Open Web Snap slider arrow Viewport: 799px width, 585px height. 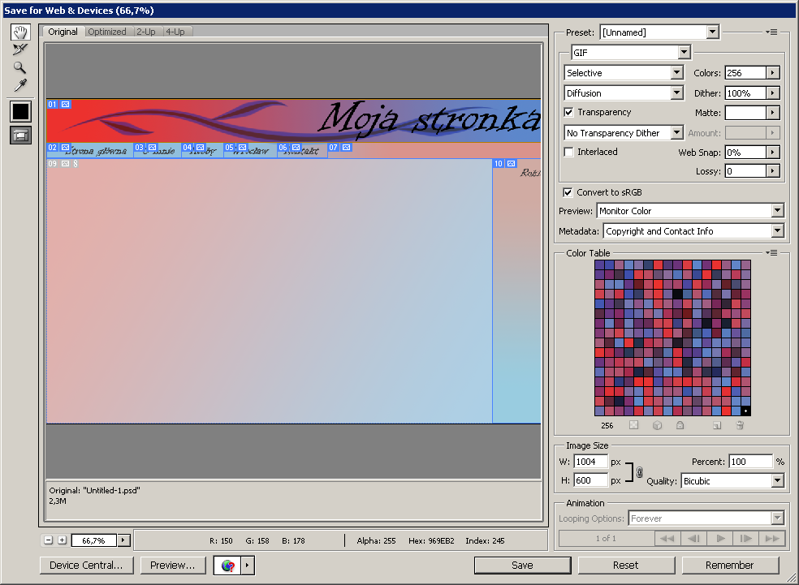[x=773, y=153]
